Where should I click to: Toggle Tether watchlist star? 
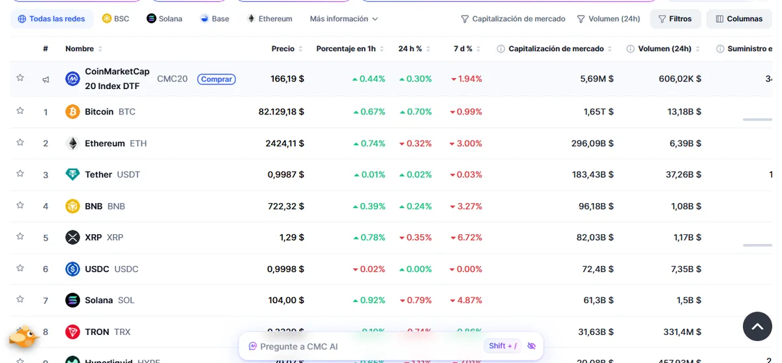click(20, 174)
